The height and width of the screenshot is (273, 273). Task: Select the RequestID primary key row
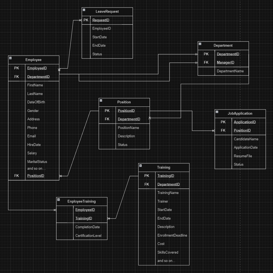click(101, 20)
